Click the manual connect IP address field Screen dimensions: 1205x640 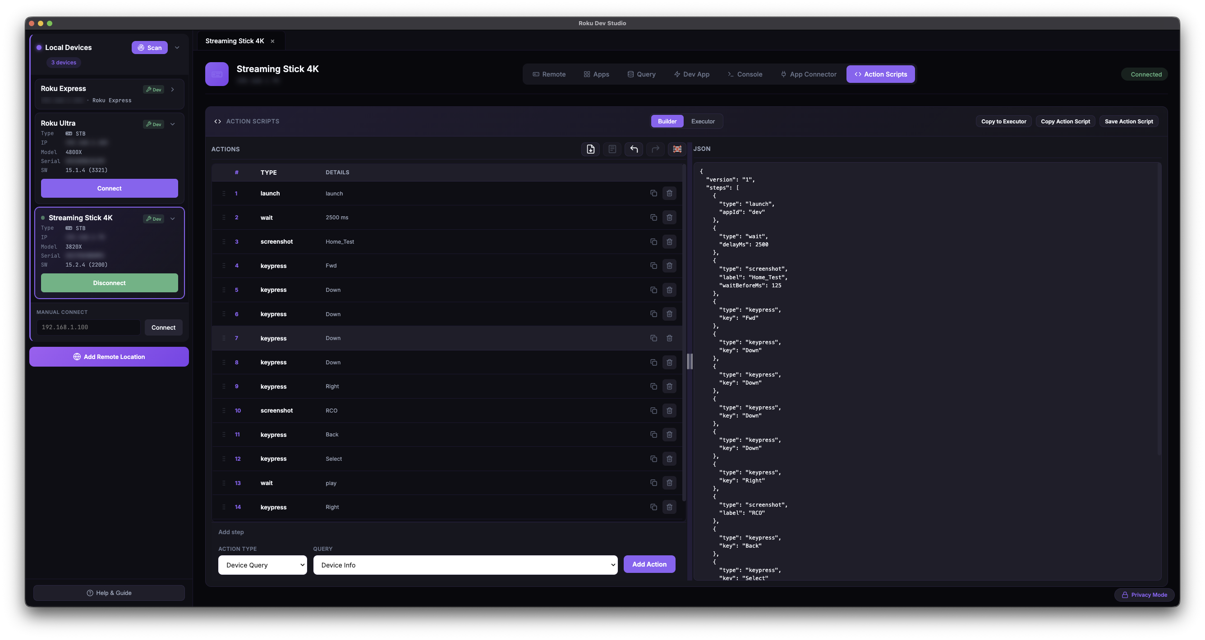[88, 327]
